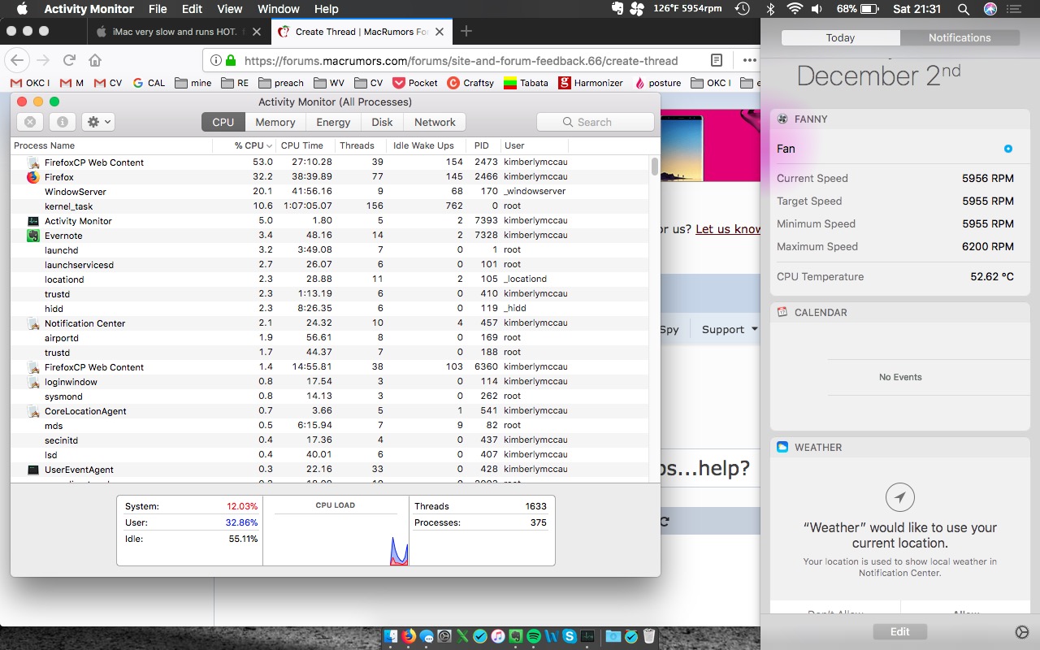Image resolution: width=1040 pixels, height=650 pixels.
Task: Open Spotify from the Dock
Action: [x=534, y=637]
